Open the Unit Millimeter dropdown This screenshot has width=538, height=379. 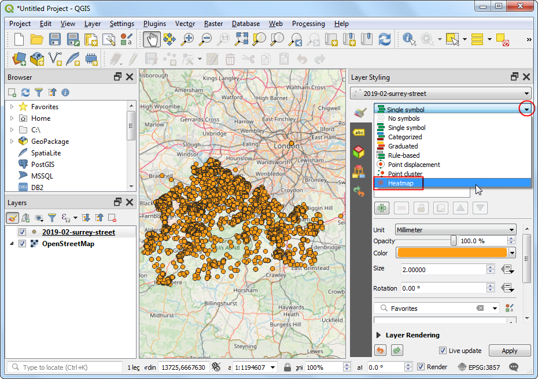click(x=455, y=230)
